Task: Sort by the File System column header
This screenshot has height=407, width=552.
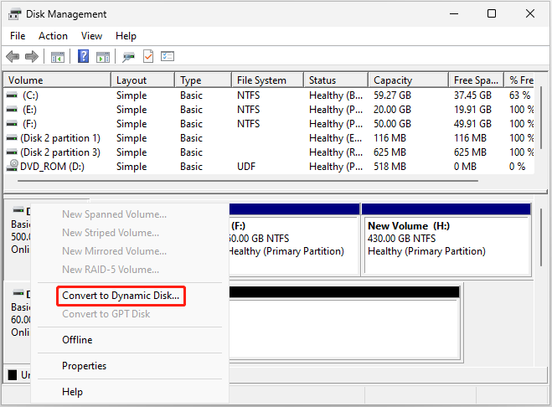Action: 261,80
